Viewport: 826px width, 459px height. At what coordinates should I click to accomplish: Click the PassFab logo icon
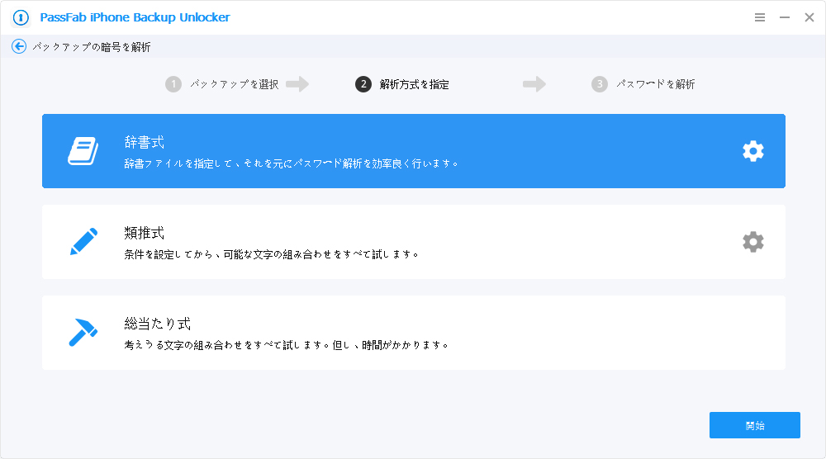coord(21,17)
